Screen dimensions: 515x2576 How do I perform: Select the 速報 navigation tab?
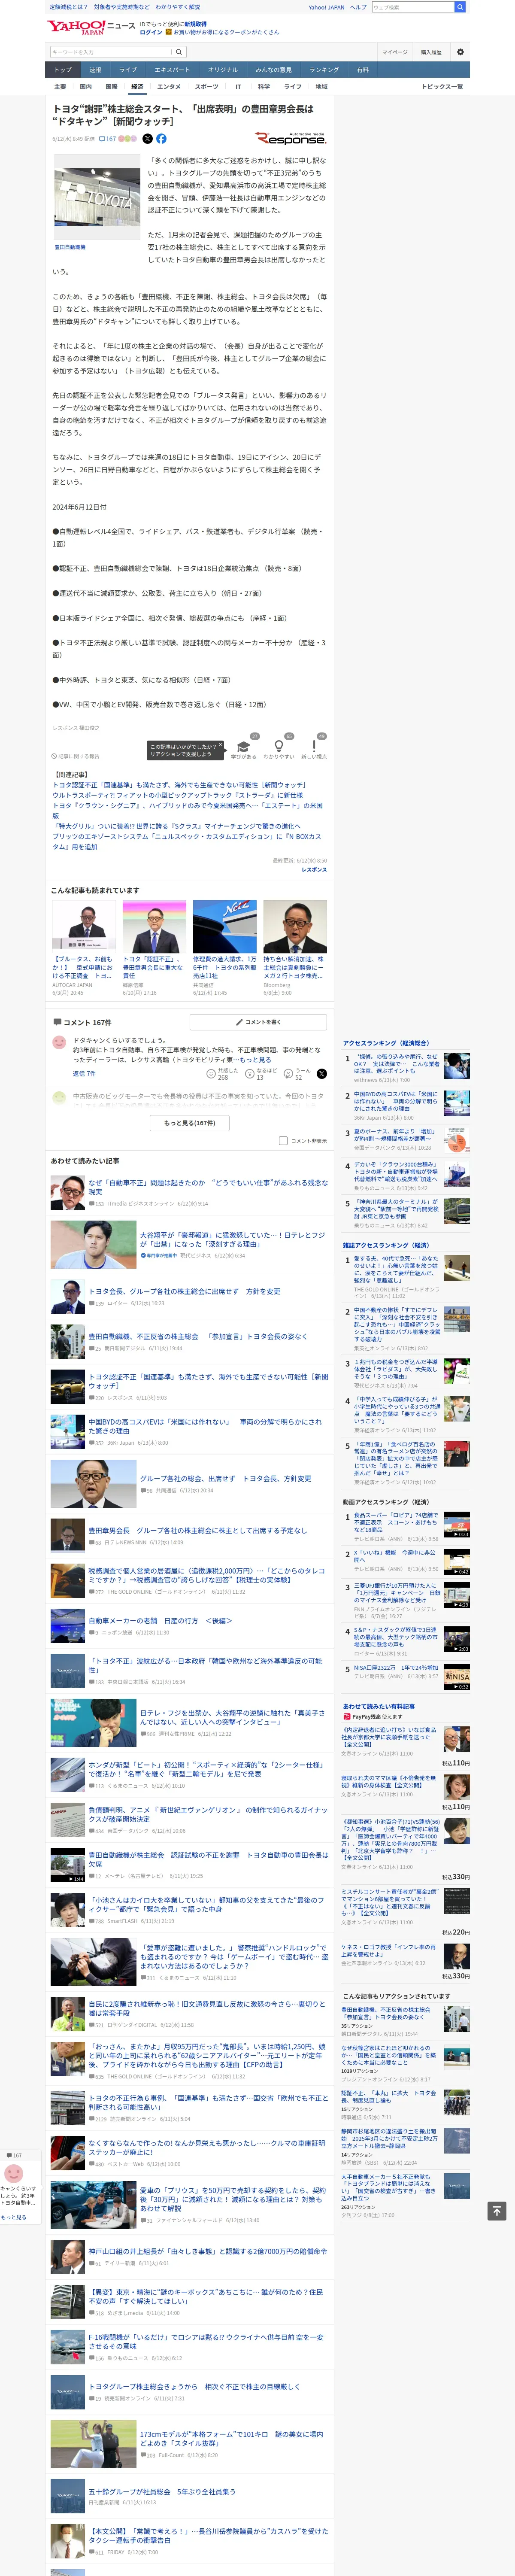click(95, 70)
